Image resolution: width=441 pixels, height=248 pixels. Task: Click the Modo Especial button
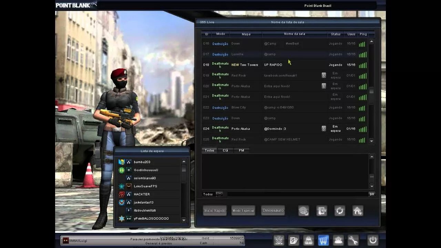(243, 210)
